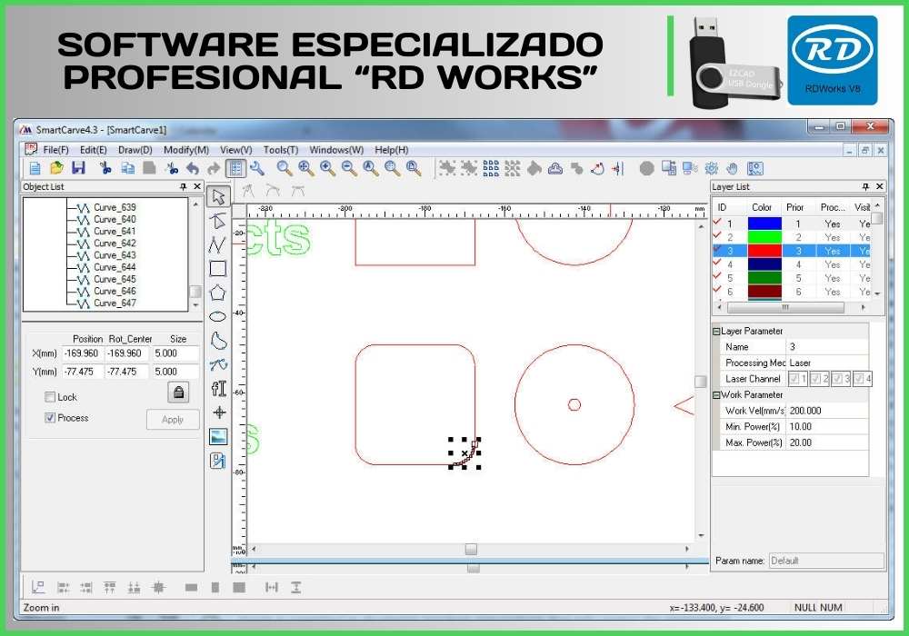Select the ellipse drawing tool
909x636 pixels.
217,316
